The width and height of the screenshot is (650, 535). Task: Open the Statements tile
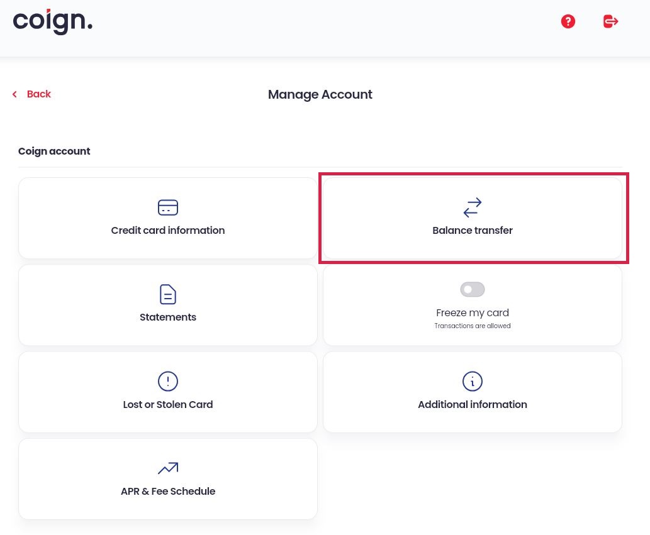tap(168, 305)
